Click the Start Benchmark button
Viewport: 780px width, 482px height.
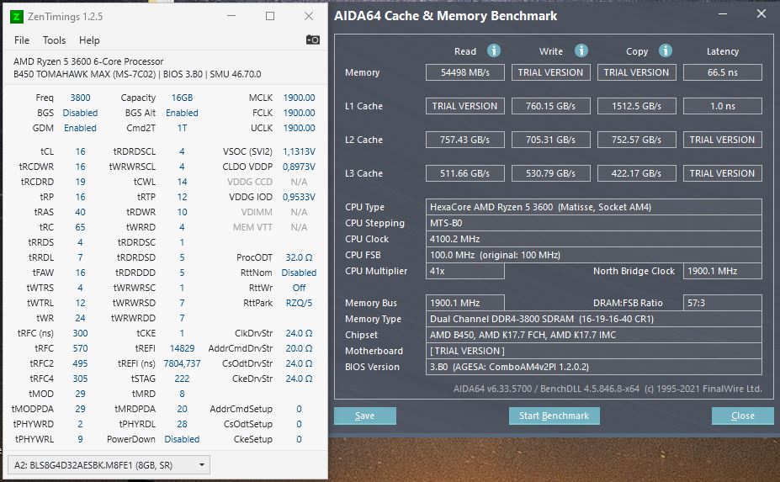(x=554, y=416)
